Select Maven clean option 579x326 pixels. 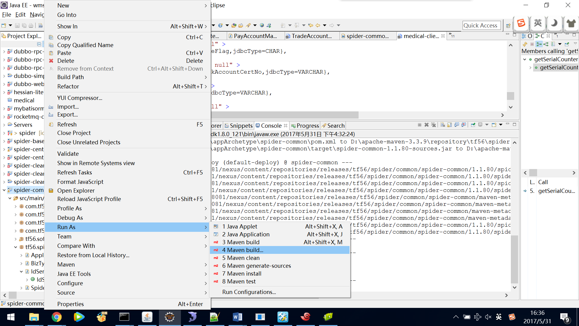pos(241,257)
